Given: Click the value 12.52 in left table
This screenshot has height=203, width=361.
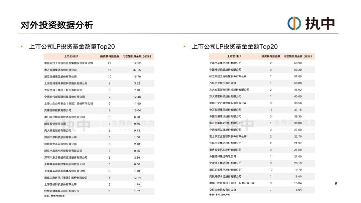Looking at the screenshot, I should 137,63.
